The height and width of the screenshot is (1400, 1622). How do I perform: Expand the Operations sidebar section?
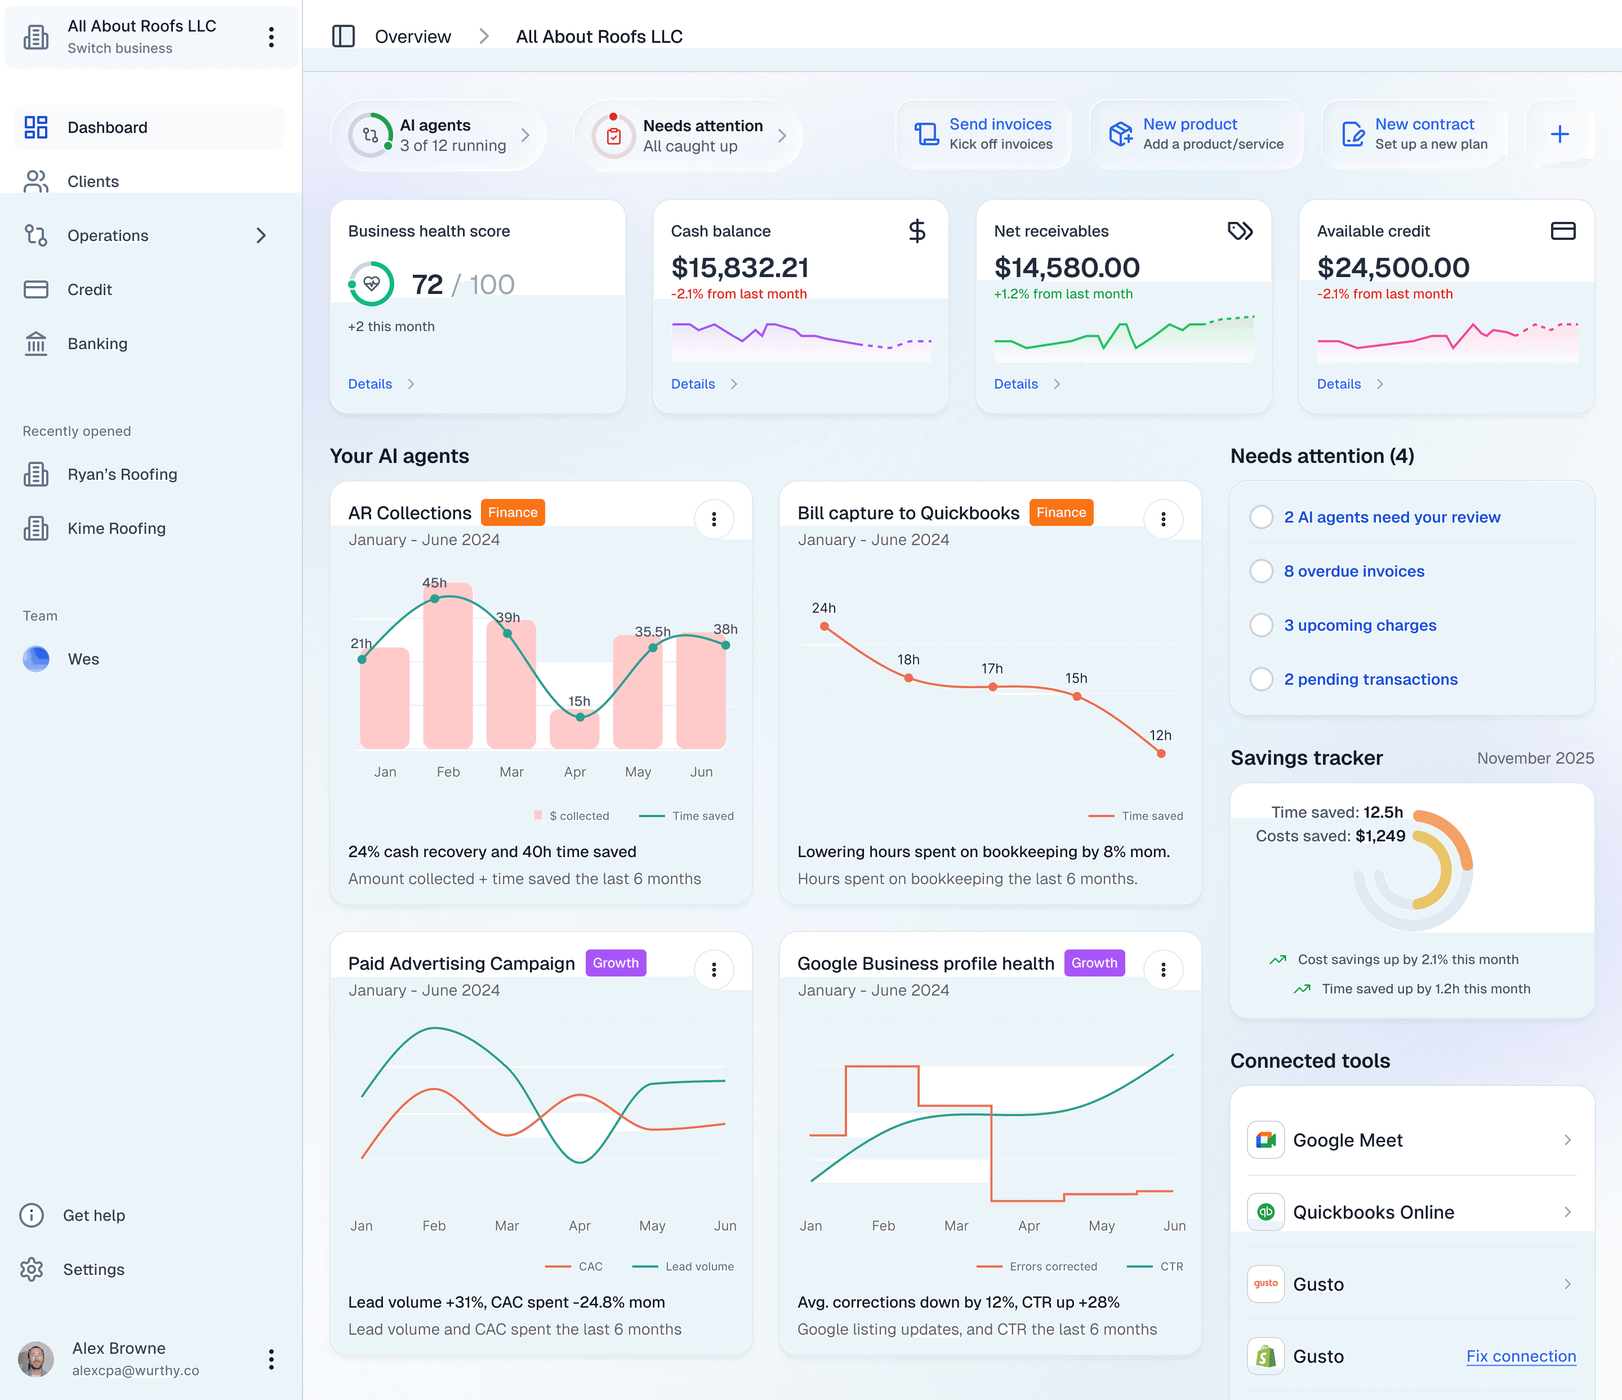click(x=261, y=235)
